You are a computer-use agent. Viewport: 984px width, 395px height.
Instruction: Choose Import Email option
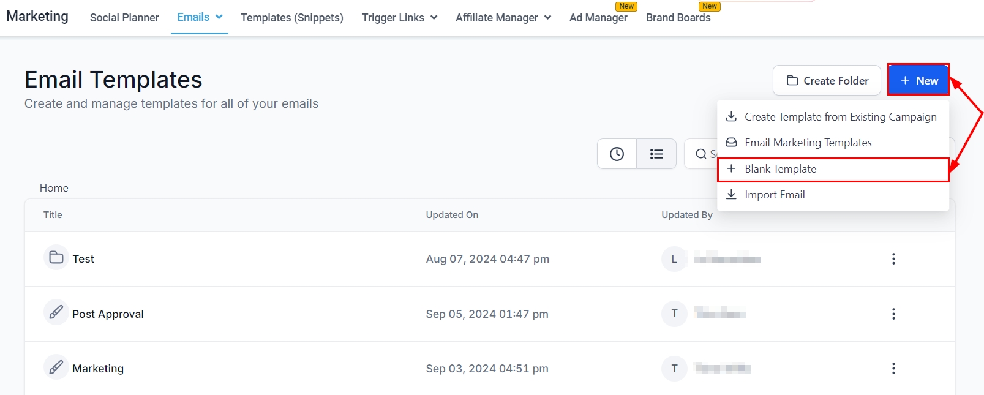(775, 195)
